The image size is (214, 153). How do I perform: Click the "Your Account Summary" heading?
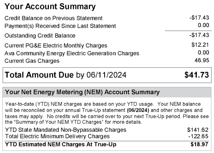tap(50, 6)
